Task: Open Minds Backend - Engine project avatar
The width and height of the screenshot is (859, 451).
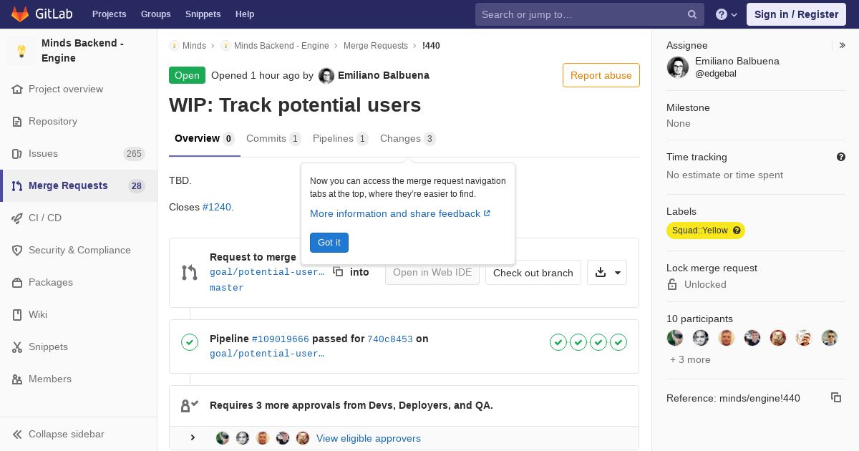Action: tap(21, 51)
